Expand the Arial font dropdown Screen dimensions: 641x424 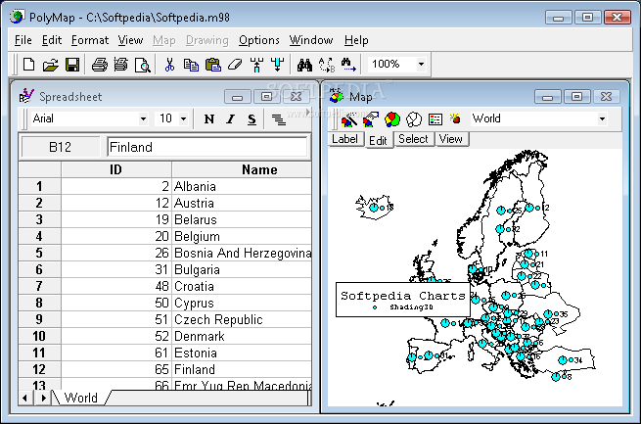point(143,119)
